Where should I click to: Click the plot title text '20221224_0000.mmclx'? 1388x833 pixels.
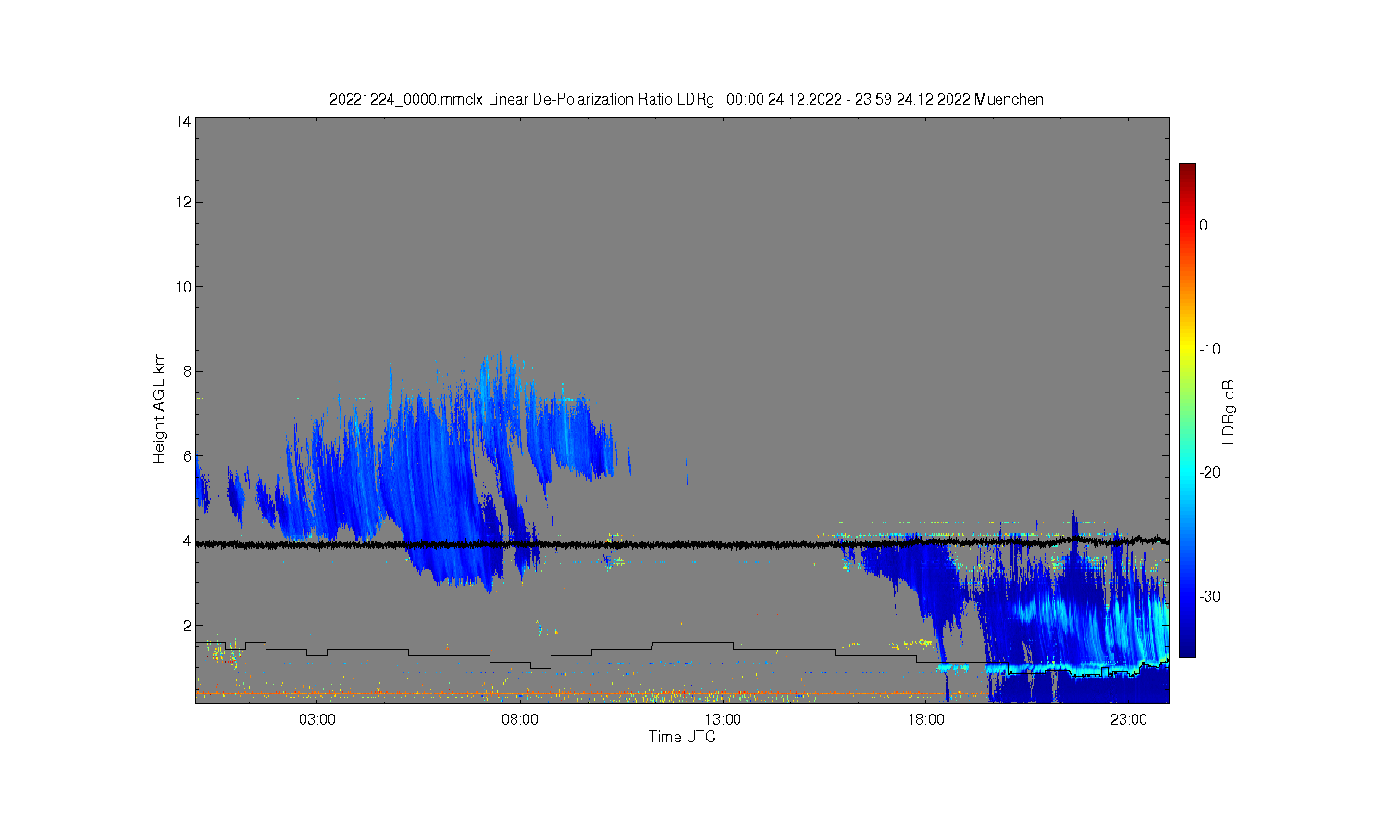click(406, 99)
